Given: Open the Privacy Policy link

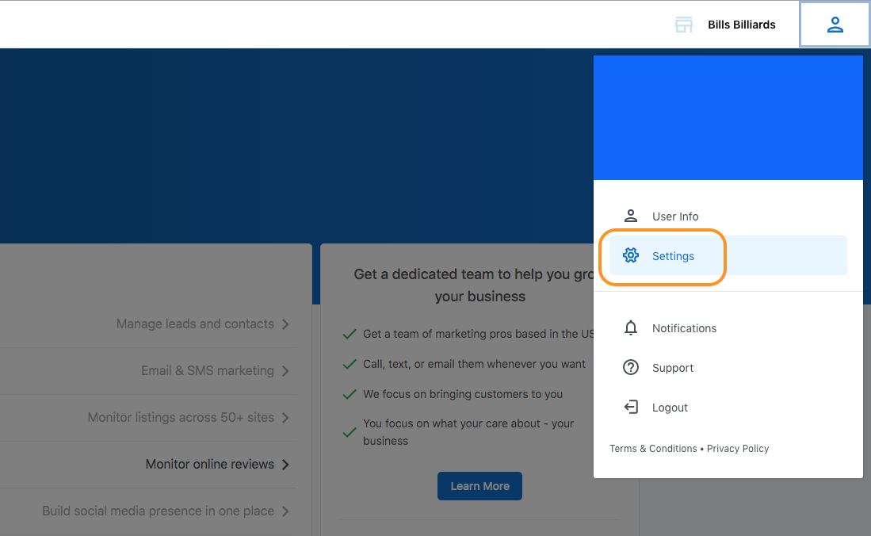Looking at the screenshot, I should 738,448.
